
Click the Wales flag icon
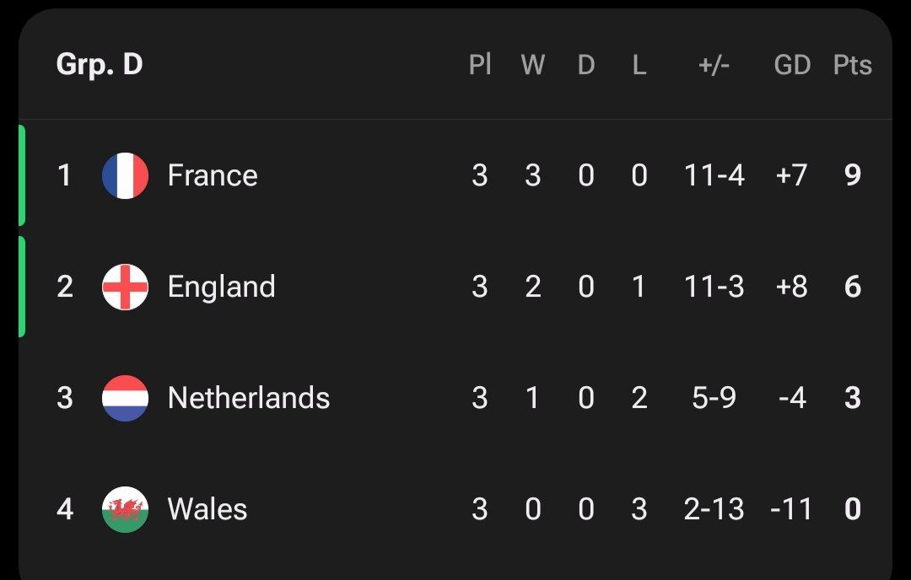tap(125, 509)
